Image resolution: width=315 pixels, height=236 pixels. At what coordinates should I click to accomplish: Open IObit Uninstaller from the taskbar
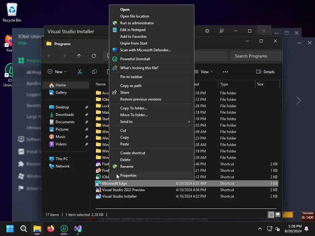[64, 229]
